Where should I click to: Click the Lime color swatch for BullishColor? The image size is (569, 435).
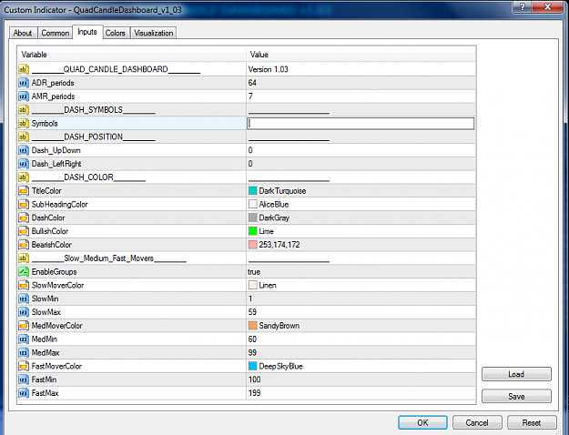252,231
